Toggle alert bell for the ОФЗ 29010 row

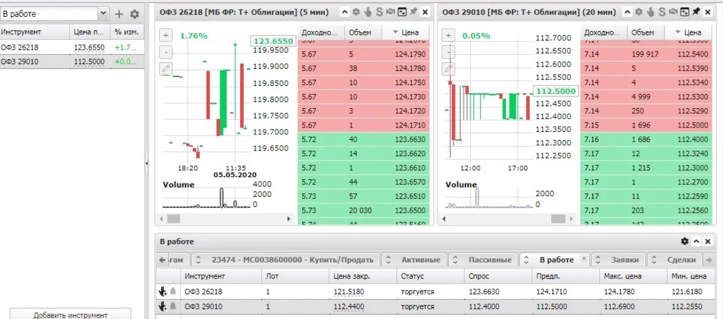(x=173, y=307)
